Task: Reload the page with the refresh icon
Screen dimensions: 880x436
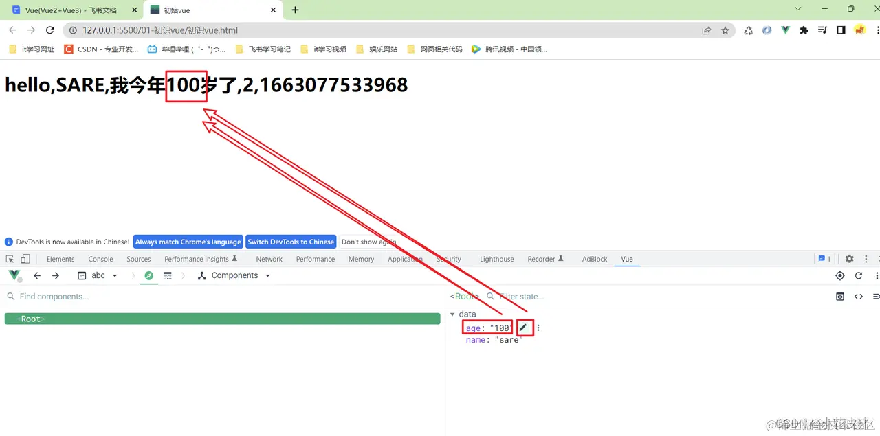Action: tap(49, 30)
